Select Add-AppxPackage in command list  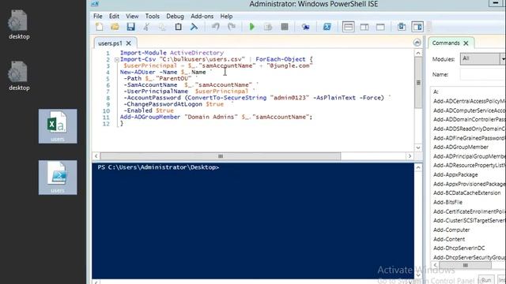click(455, 174)
